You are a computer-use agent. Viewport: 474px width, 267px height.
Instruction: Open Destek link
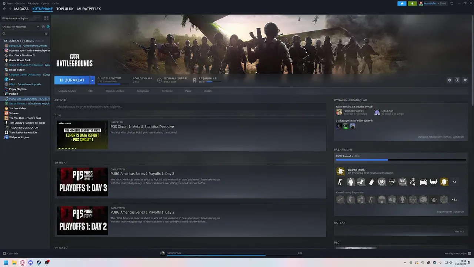(x=208, y=91)
